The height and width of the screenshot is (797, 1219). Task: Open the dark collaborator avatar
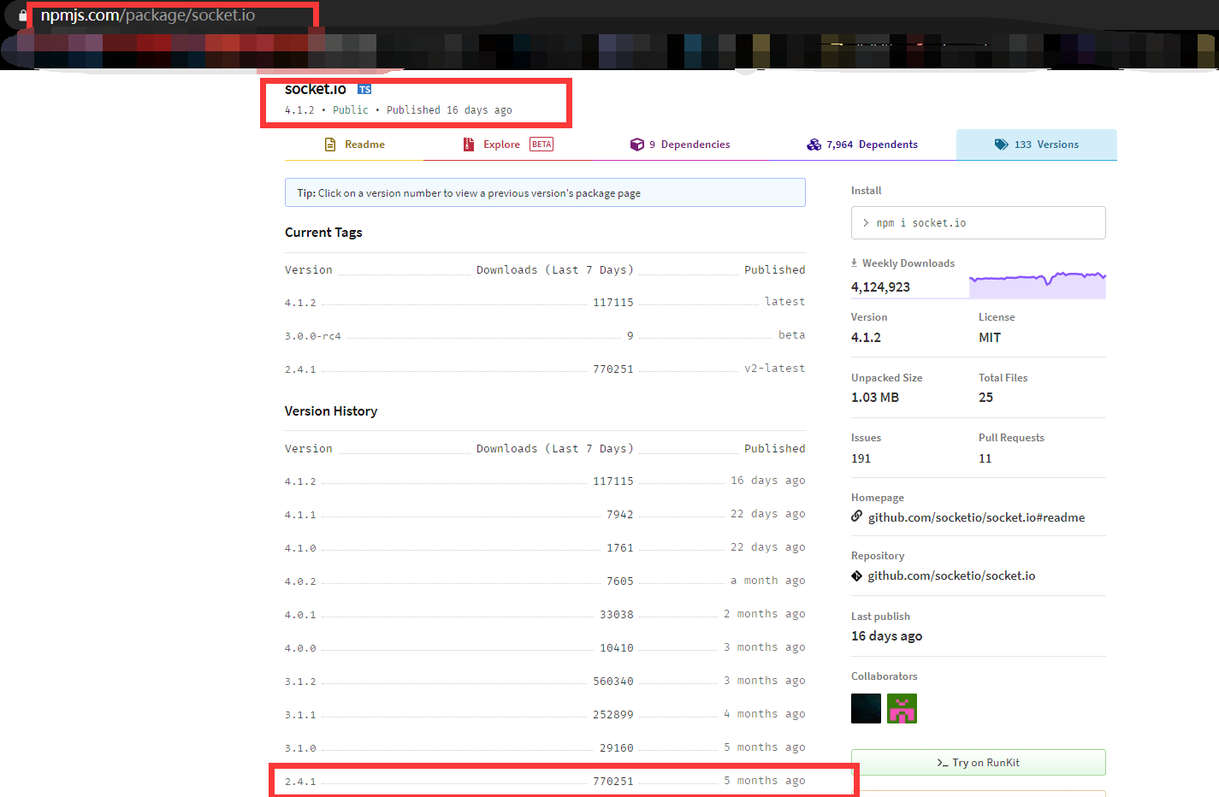click(x=866, y=708)
